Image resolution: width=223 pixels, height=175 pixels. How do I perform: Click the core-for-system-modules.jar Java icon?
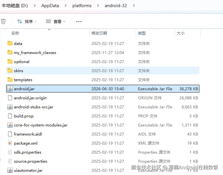point(10,125)
